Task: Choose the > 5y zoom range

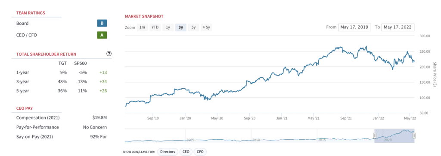Action: [x=207, y=27]
